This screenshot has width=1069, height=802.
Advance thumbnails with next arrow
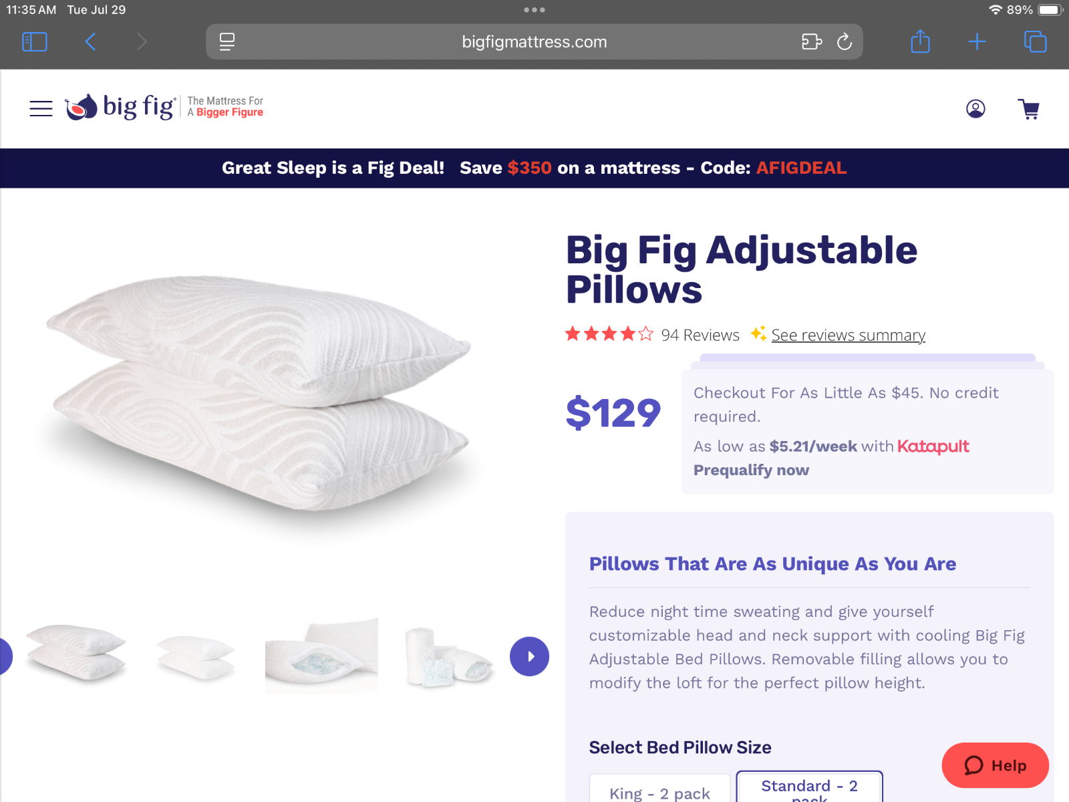click(x=529, y=656)
